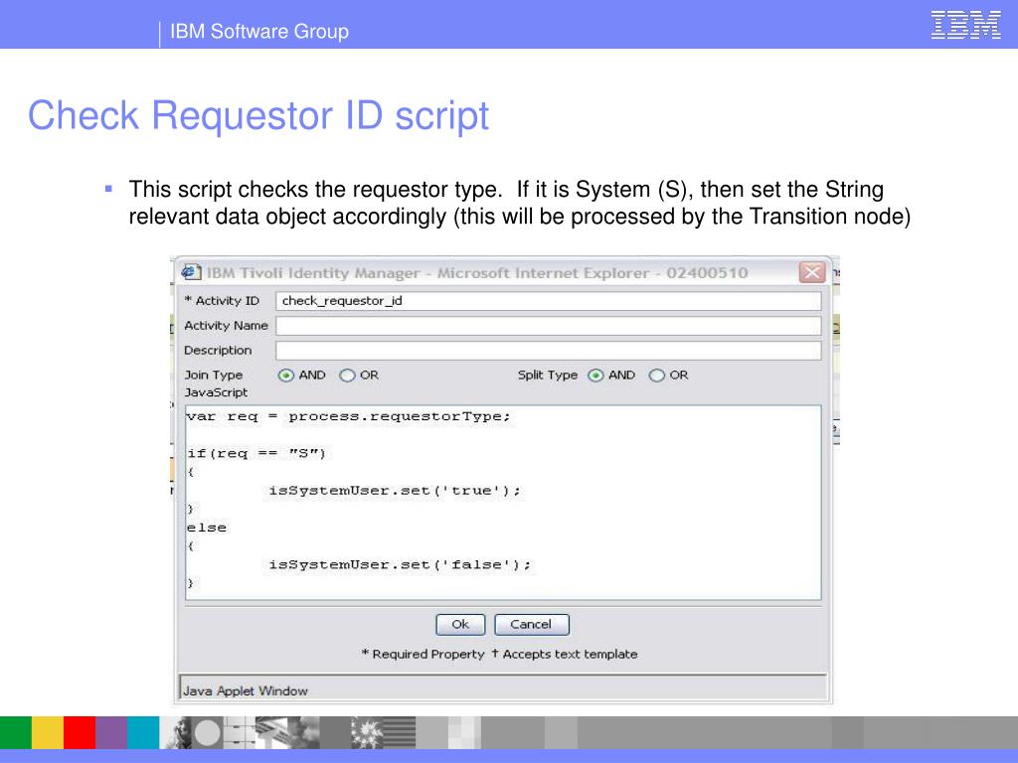Focus the Activity ID field containing check_requestor_id
Image resolution: width=1018 pixels, height=763 pixels.
coord(549,300)
